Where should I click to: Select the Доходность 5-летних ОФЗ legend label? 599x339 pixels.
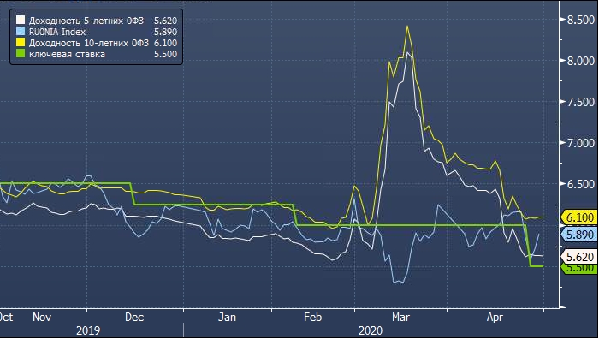click(86, 21)
